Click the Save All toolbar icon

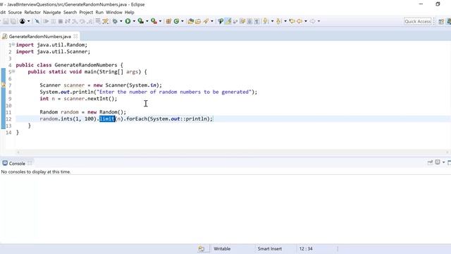(13, 21)
